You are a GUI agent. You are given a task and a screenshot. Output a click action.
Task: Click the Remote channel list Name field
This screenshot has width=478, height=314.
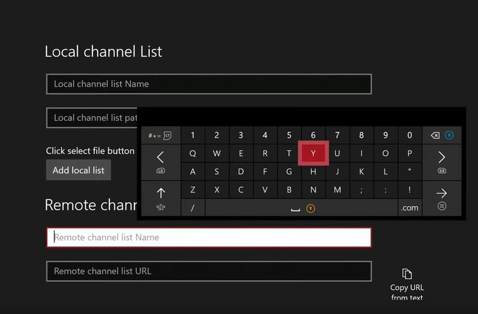[x=209, y=237]
